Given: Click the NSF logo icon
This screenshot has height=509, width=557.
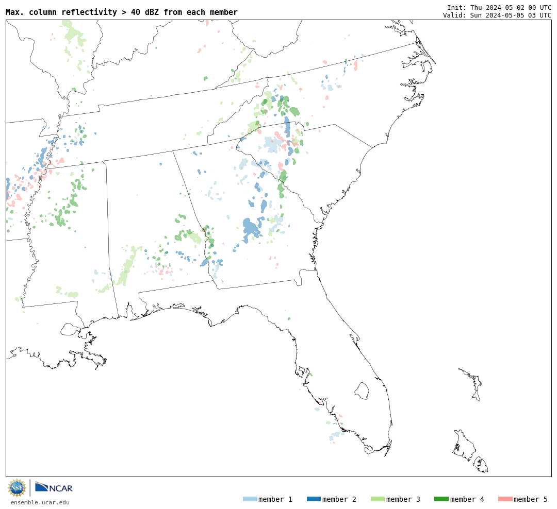Looking at the screenshot, I should click(17, 488).
